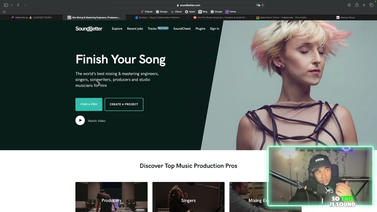Open the Explore menu item
The width and height of the screenshot is (377, 212).
(x=117, y=29)
